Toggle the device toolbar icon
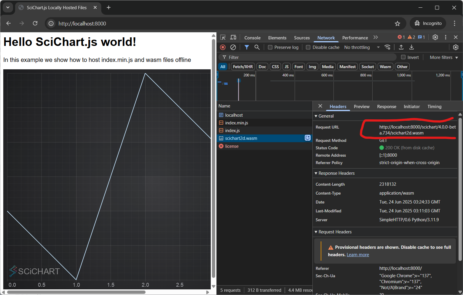Screen dimensions: 463x295 tap(233, 37)
